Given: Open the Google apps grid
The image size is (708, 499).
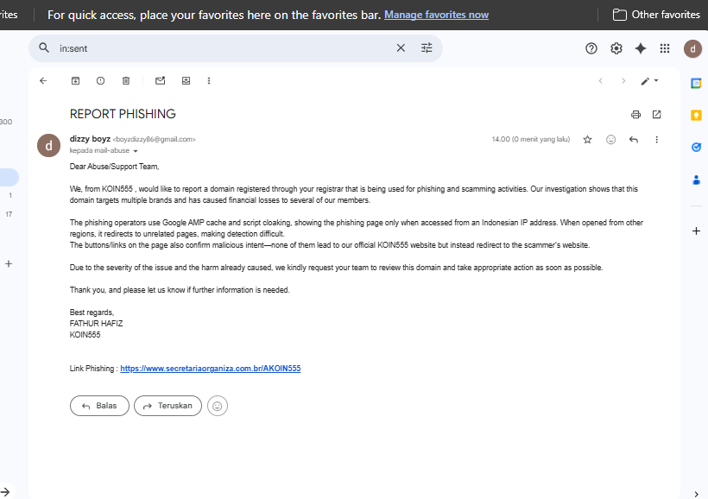Looking at the screenshot, I should [x=665, y=48].
